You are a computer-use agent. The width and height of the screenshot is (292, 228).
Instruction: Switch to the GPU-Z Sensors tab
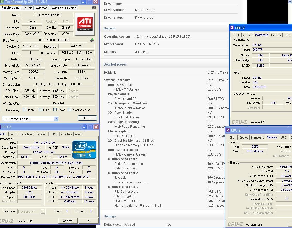pos(27,8)
